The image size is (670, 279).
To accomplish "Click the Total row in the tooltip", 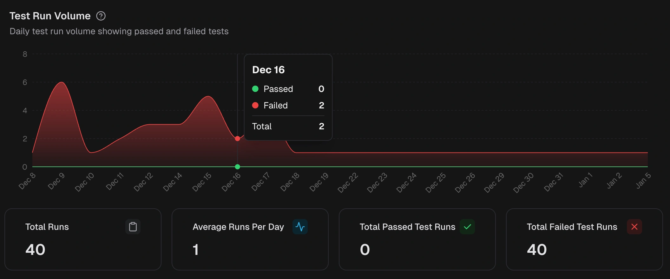I will click(x=288, y=126).
